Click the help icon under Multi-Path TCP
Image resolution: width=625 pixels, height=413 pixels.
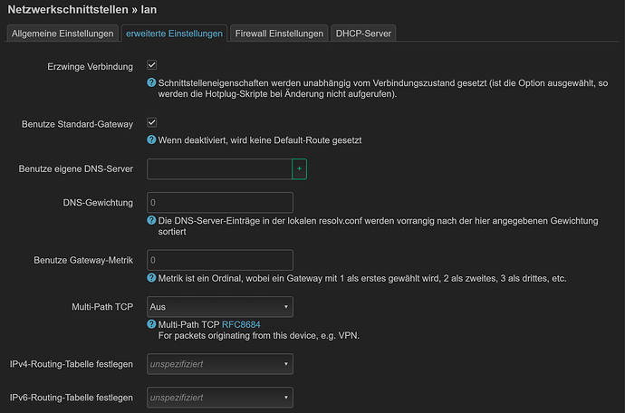pos(151,324)
